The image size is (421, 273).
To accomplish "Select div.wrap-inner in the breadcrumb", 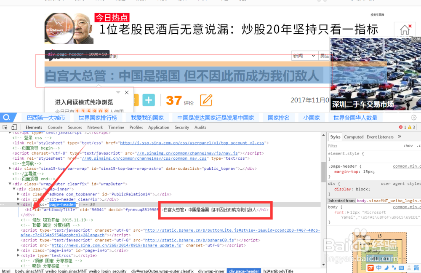I will point(211,271).
